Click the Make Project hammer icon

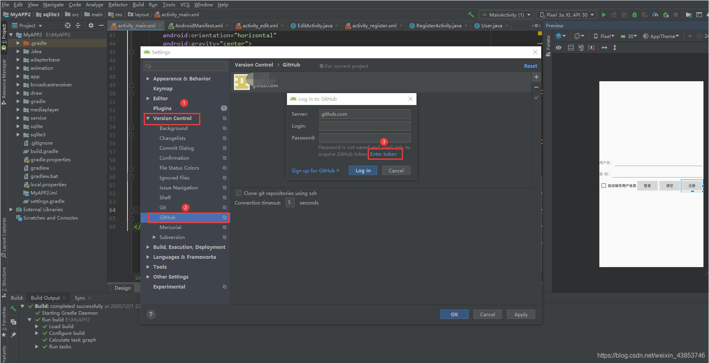[x=471, y=15]
